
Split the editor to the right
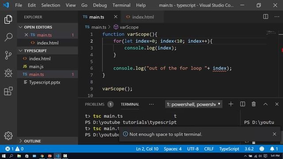point(265,17)
